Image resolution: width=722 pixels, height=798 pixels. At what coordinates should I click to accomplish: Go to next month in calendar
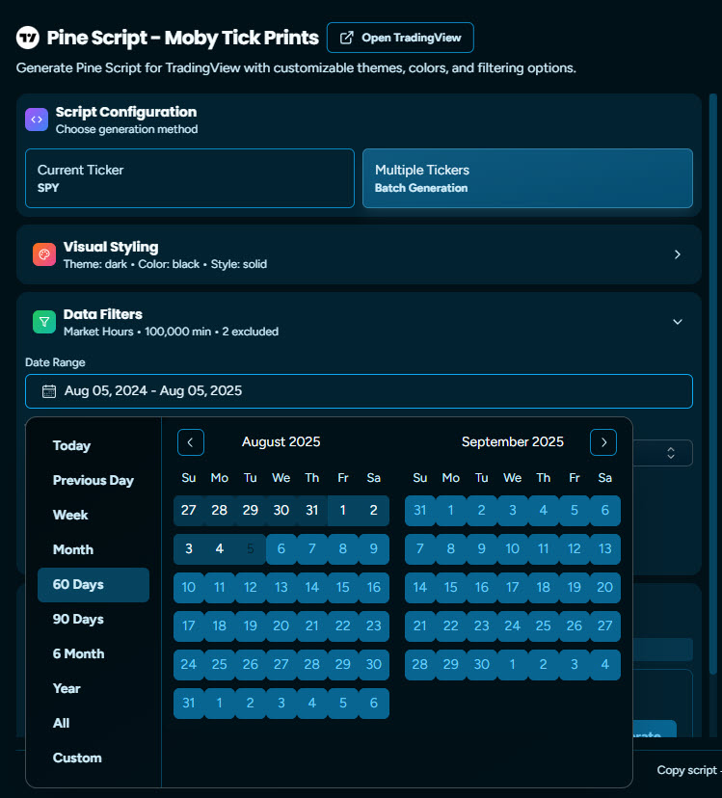coord(603,442)
